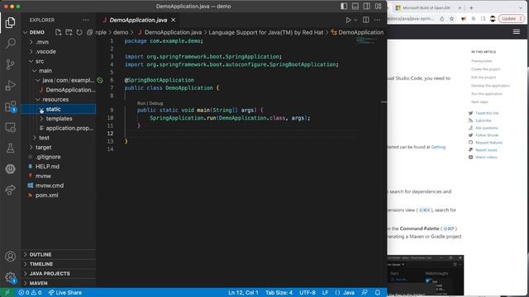
Task: Collapse the resources folder
Action: (x=59, y=99)
